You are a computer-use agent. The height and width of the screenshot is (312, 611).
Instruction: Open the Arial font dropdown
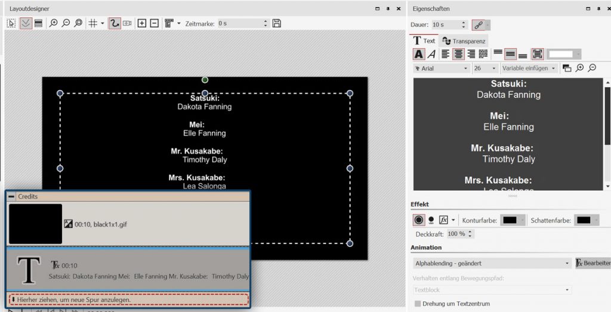(441, 69)
